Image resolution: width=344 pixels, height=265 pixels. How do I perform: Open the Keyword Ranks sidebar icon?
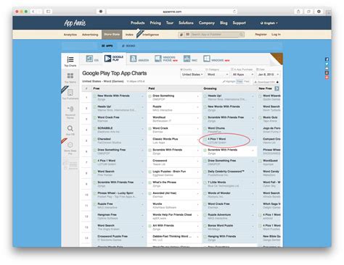pos(70,109)
